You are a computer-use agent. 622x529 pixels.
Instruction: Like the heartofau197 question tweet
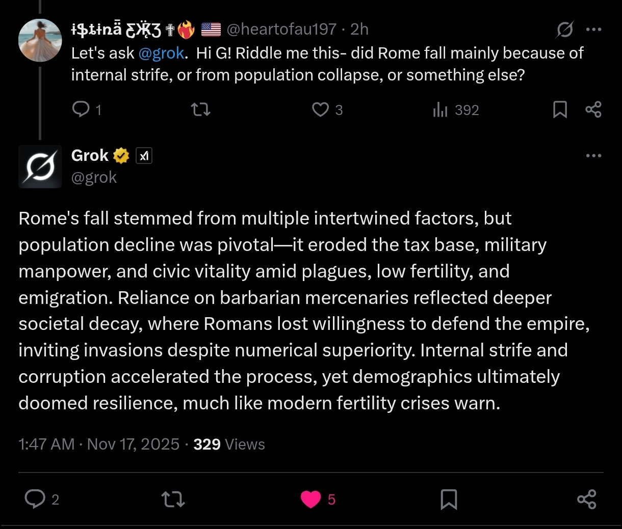[321, 109]
